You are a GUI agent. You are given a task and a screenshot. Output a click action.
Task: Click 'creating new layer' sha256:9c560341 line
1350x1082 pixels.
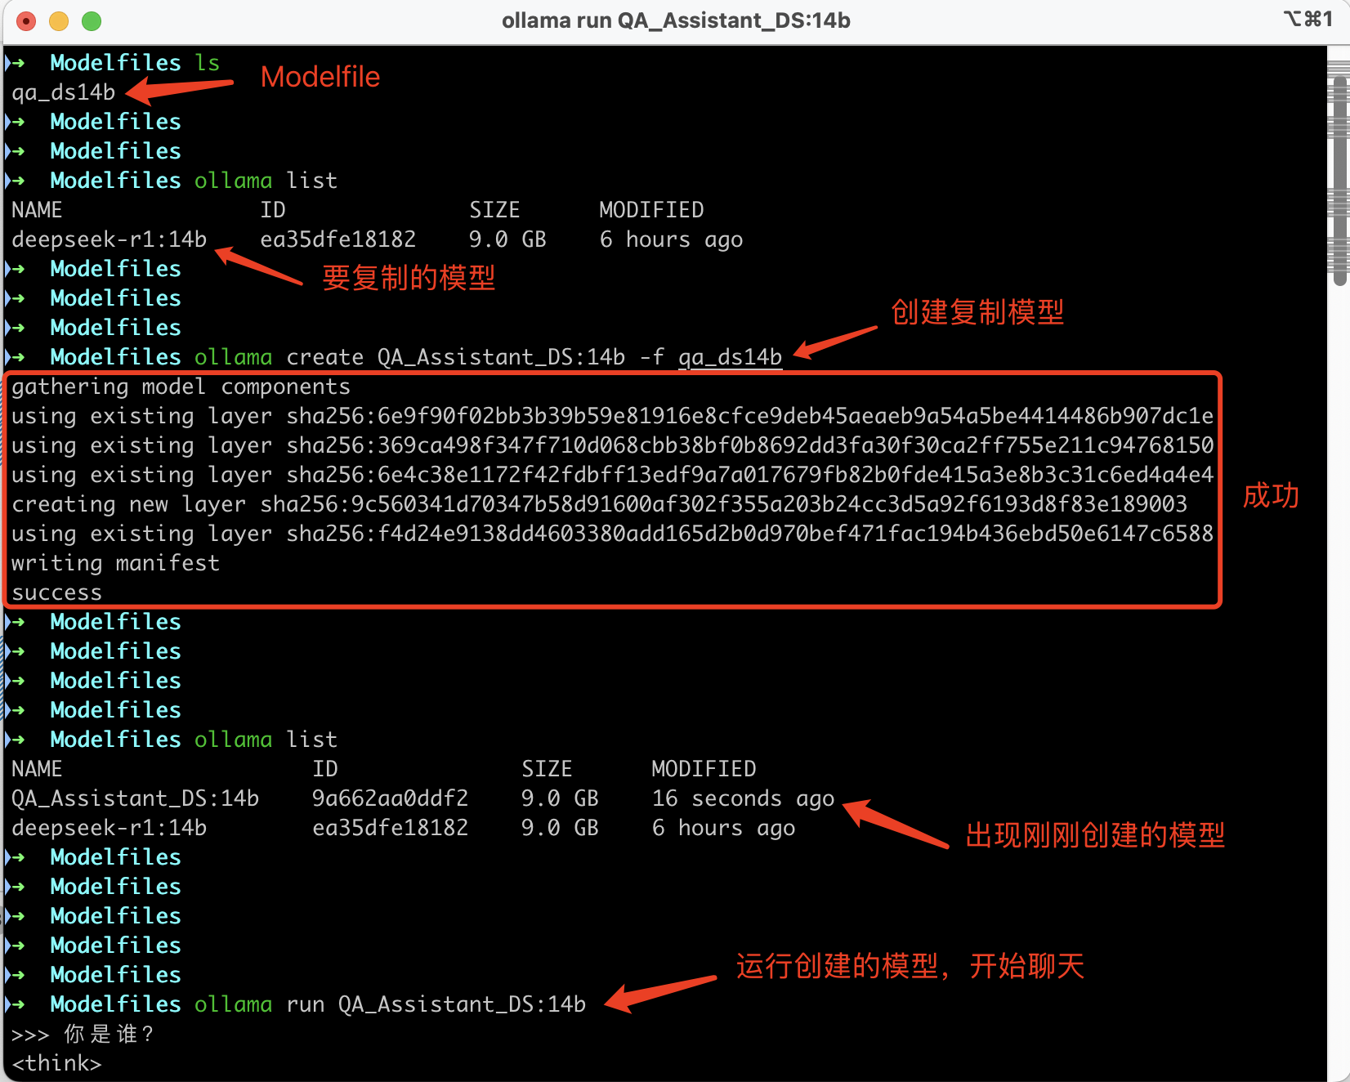coord(600,504)
